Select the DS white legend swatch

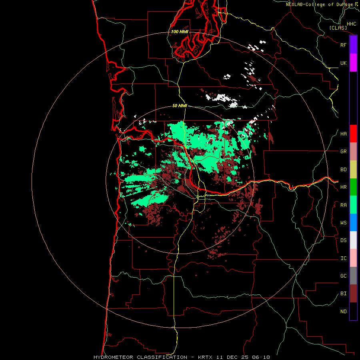353,240
